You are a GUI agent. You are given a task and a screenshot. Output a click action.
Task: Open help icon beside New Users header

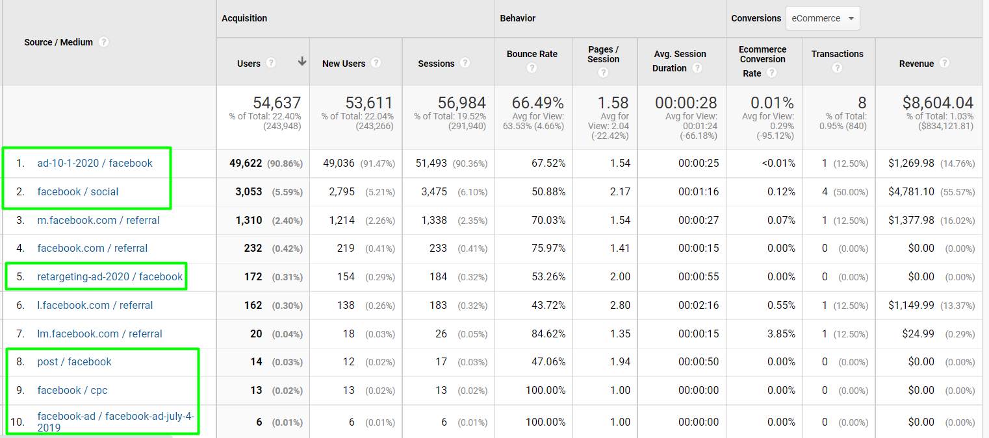(376, 64)
